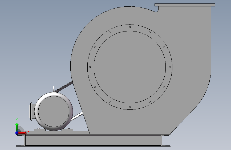The width and height of the screenshot is (231, 150).
Task: Select the topmost bolt hole on inlet flange
Action: click(130, 27)
